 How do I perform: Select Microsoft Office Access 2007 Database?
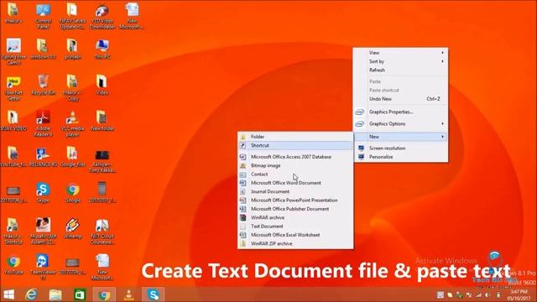tap(295, 157)
